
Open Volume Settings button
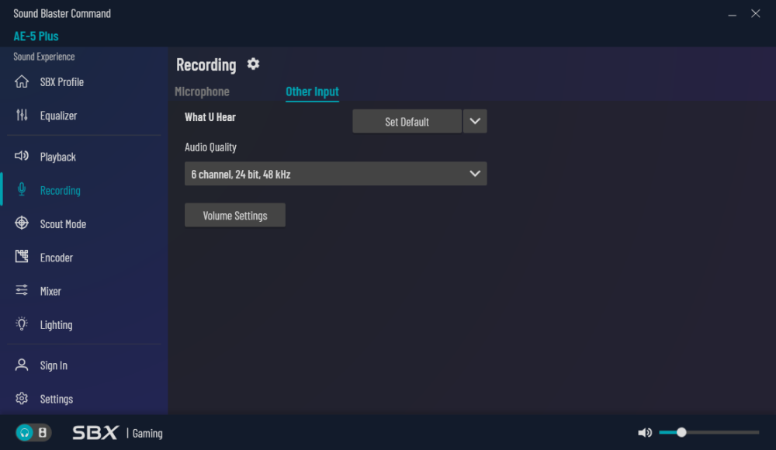235,216
